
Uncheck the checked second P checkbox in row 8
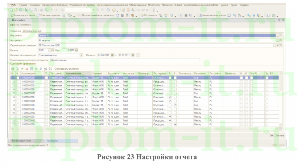[x=175, y=105]
